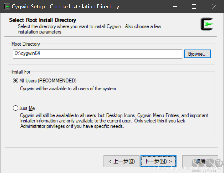Open the Browse dialog for the root directory
224x173 pixels.
click(x=197, y=54)
